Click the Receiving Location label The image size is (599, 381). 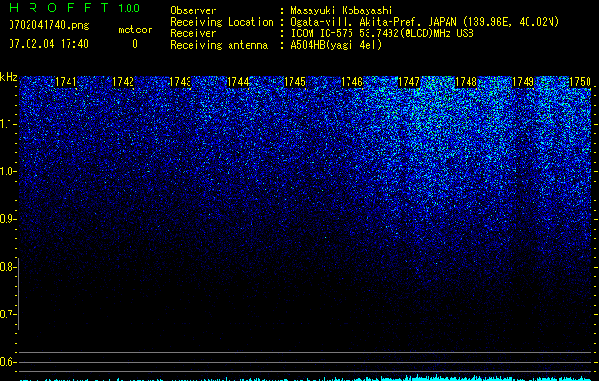222,22
